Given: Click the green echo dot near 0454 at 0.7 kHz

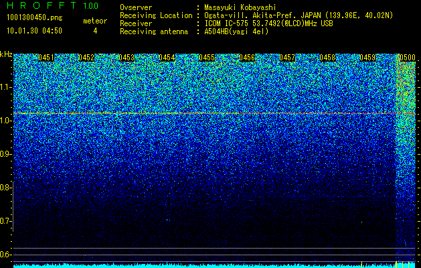Looking at the screenshot, I should (168, 220).
